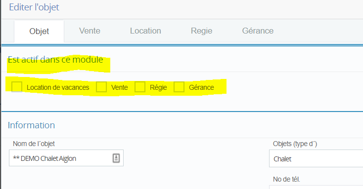The width and height of the screenshot is (363, 189).
Task: Click the 'Location de vacances' label text
Action: [x=58, y=87]
